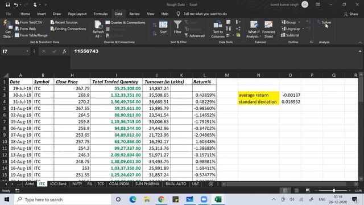Screen dimensions: 364x205
Task: Open the Formulas tab
Action: (x=101, y=14)
